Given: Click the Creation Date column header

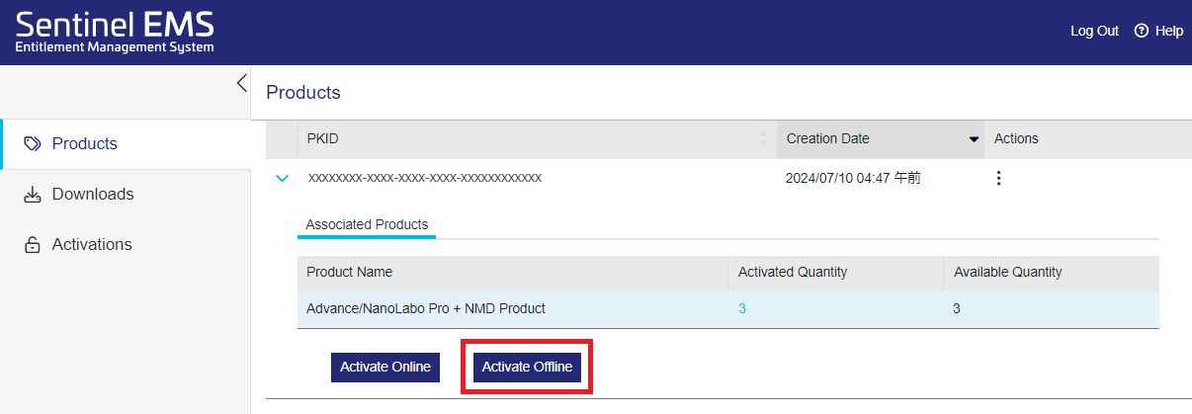Looking at the screenshot, I should pos(880,139).
